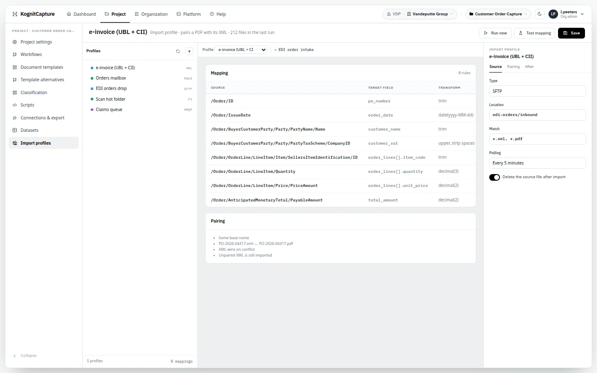Open Classification in sidebar

[x=44, y=92]
